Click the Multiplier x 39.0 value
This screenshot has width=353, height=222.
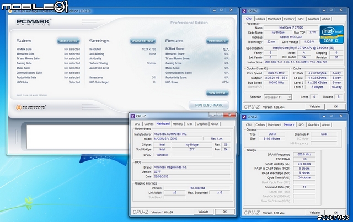coord(276,78)
